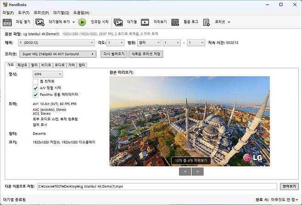
Task: Click the AC3, Stereo track text
Action: [42, 113]
